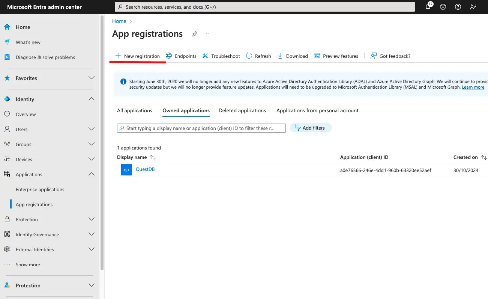Switch to the All applications tab
488x299 pixels.
(x=134, y=110)
